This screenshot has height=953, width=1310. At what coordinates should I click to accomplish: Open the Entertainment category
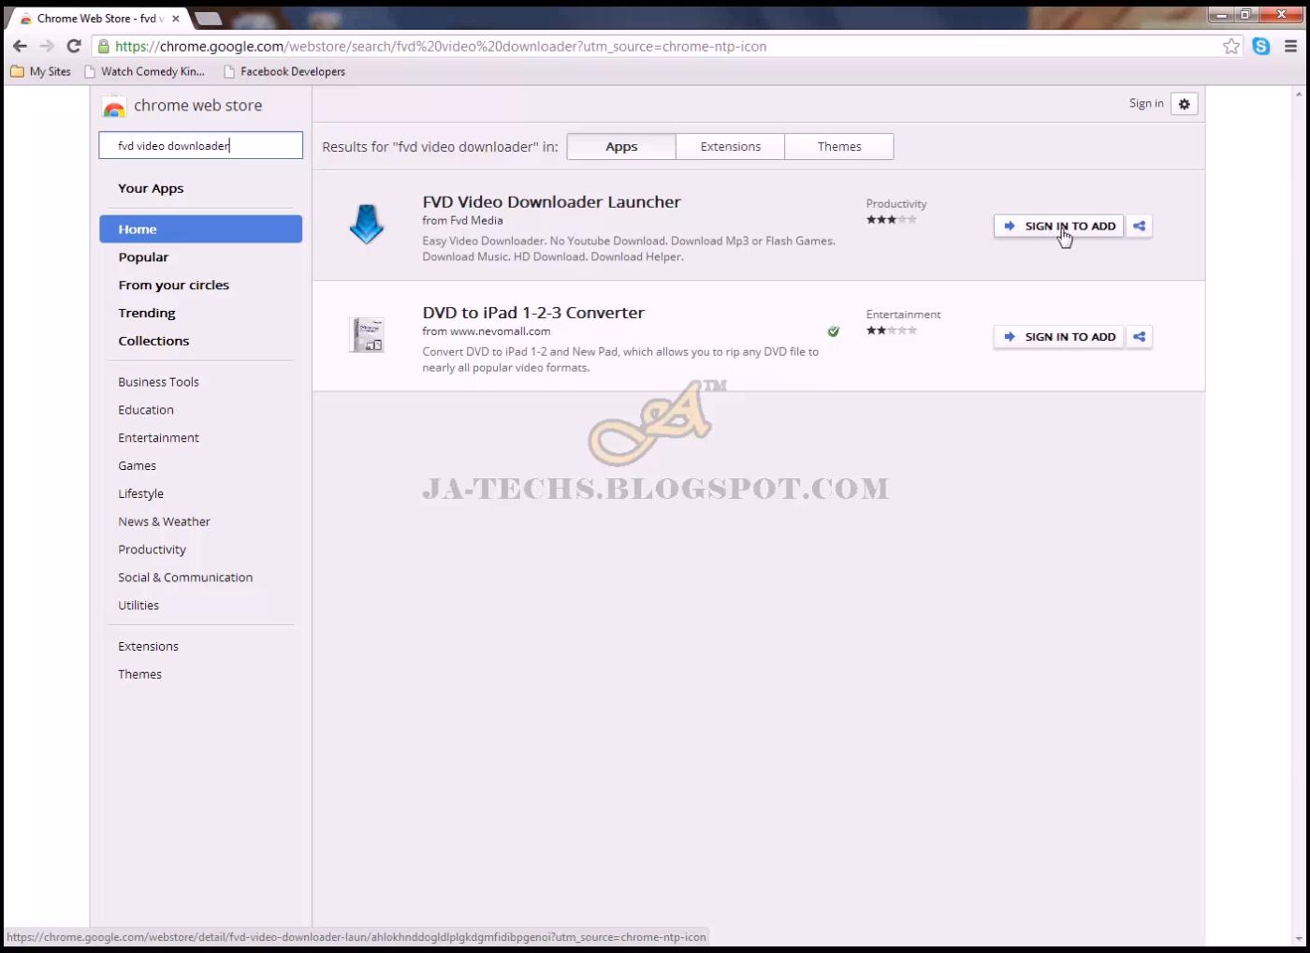tap(158, 437)
